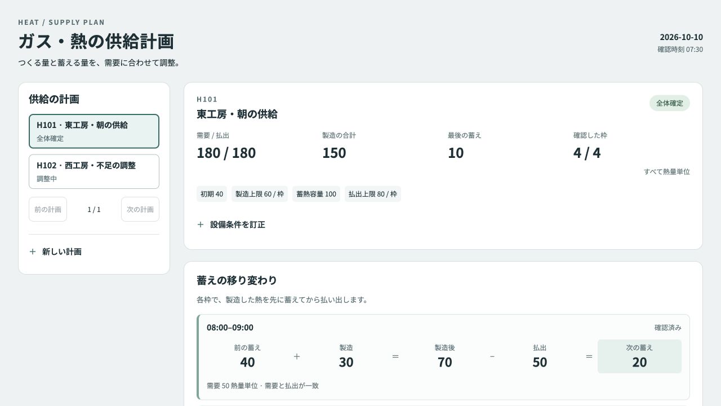Go to 前の計画 page
The height and width of the screenshot is (406, 721).
pos(48,209)
